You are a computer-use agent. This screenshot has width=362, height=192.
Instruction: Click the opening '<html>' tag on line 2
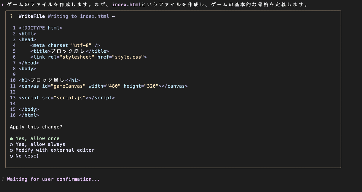click(x=27, y=34)
